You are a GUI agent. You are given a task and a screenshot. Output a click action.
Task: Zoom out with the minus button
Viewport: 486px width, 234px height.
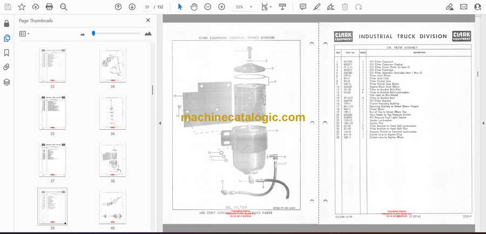pos(208,7)
